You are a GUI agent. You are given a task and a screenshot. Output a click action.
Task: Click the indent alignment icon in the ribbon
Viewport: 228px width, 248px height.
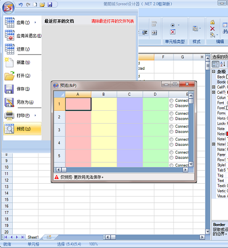click(145, 32)
